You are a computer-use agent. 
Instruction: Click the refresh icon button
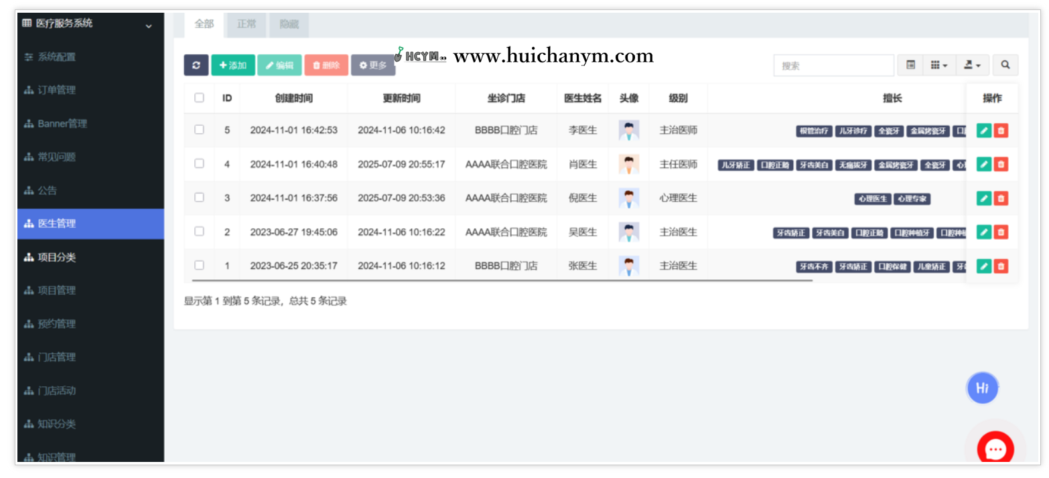click(x=196, y=65)
